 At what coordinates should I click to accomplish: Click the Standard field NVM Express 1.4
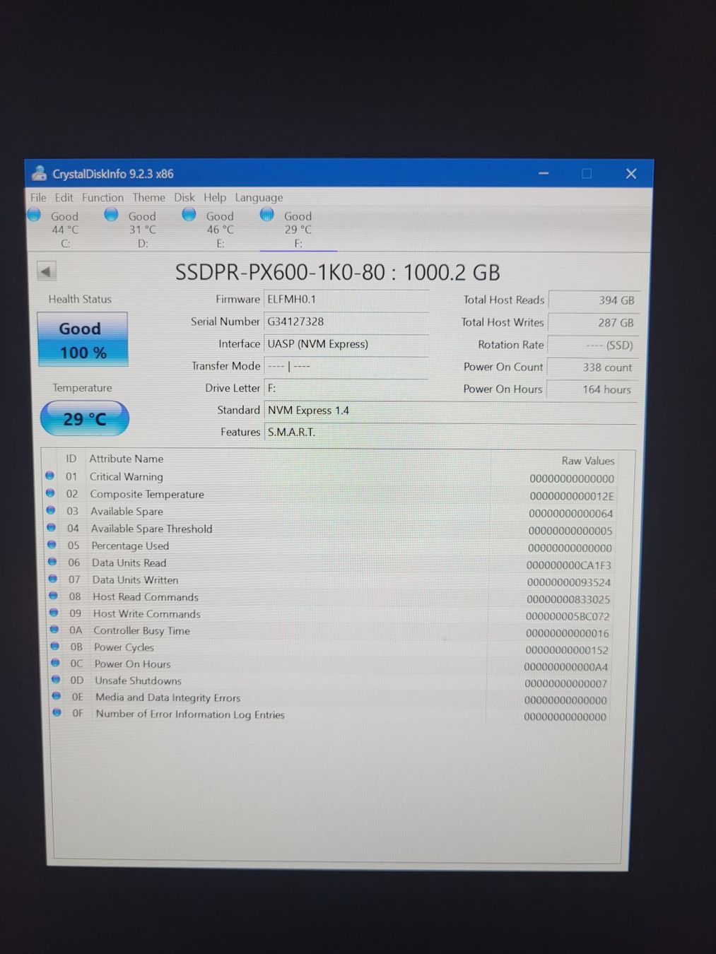(x=450, y=411)
